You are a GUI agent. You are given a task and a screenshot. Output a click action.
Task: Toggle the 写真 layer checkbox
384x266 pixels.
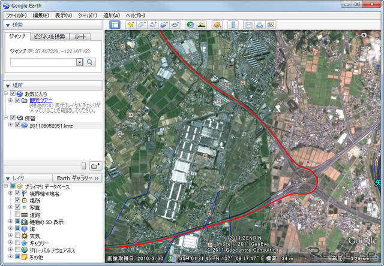pyautogui.click(x=17, y=207)
